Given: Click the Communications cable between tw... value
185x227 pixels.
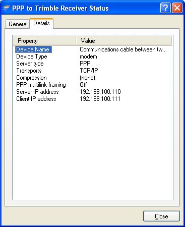Looking at the screenshot, I should click(124, 49).
